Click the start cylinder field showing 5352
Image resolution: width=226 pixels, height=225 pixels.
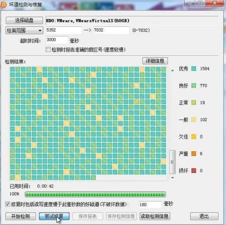[63, 30]
